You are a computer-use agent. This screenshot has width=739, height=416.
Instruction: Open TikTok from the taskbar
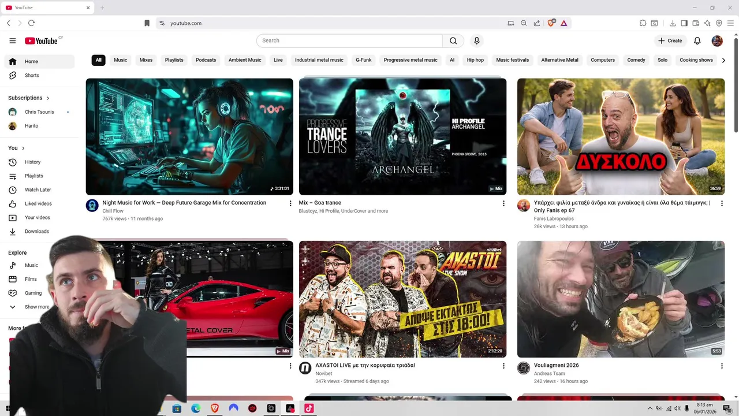click(309, 408)
